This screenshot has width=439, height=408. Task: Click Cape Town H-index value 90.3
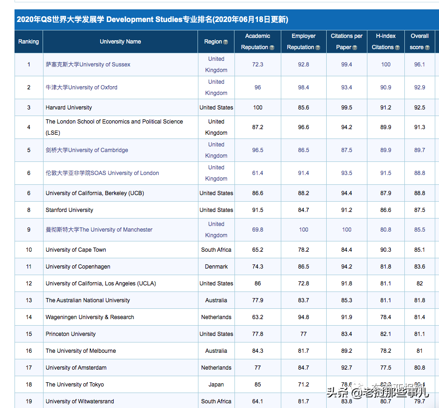(x=386, y=249)
